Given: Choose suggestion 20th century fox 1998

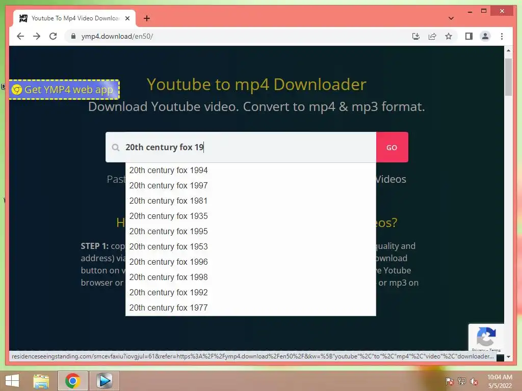Looking at the screenshot, I should [251, 277].
